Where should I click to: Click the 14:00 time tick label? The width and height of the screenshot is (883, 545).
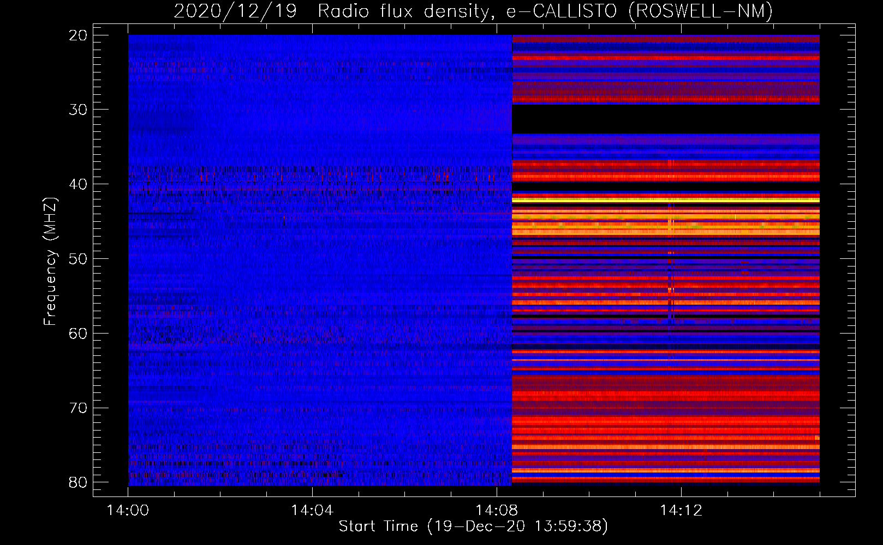(128, 511)
